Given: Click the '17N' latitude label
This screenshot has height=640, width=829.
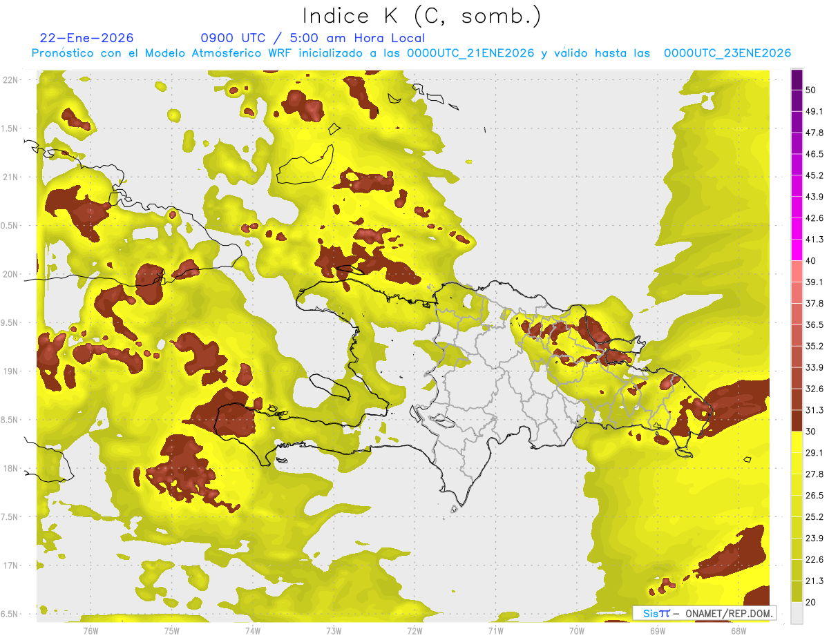Looking at the screenshot, I should pos(10,566).
